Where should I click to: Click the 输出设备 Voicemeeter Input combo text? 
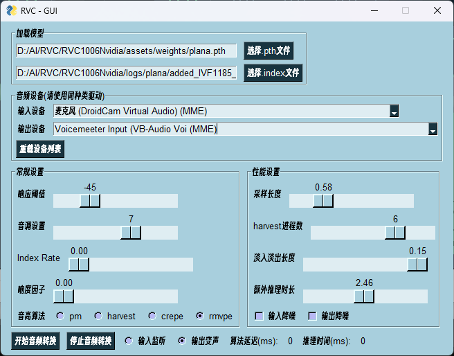click(x=241, y=129)
